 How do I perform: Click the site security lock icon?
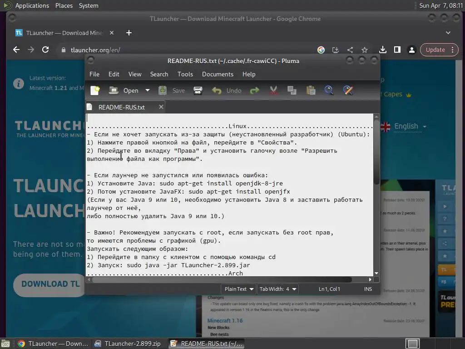tap(63, 50)
